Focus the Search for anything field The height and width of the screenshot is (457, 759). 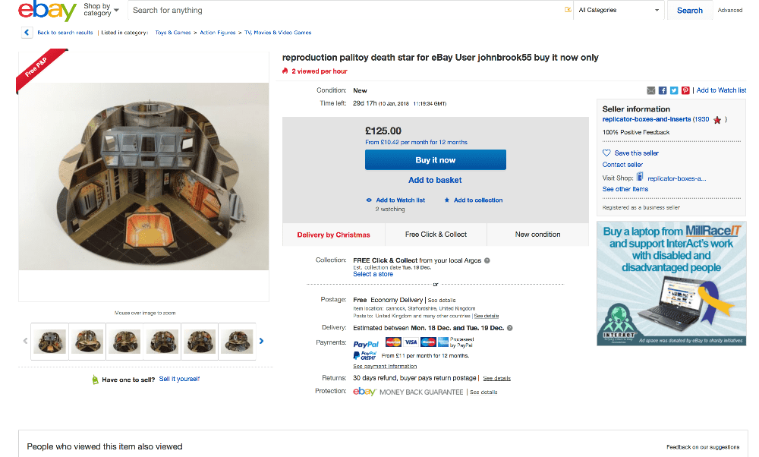click(x=345, y=10)
